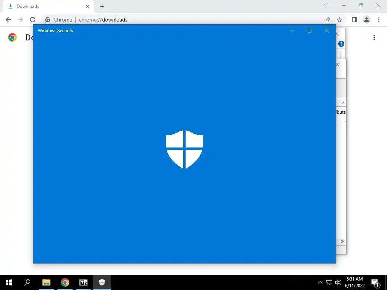Close the Downloads tab
The image size is (387, 290).
click(88, 6)
